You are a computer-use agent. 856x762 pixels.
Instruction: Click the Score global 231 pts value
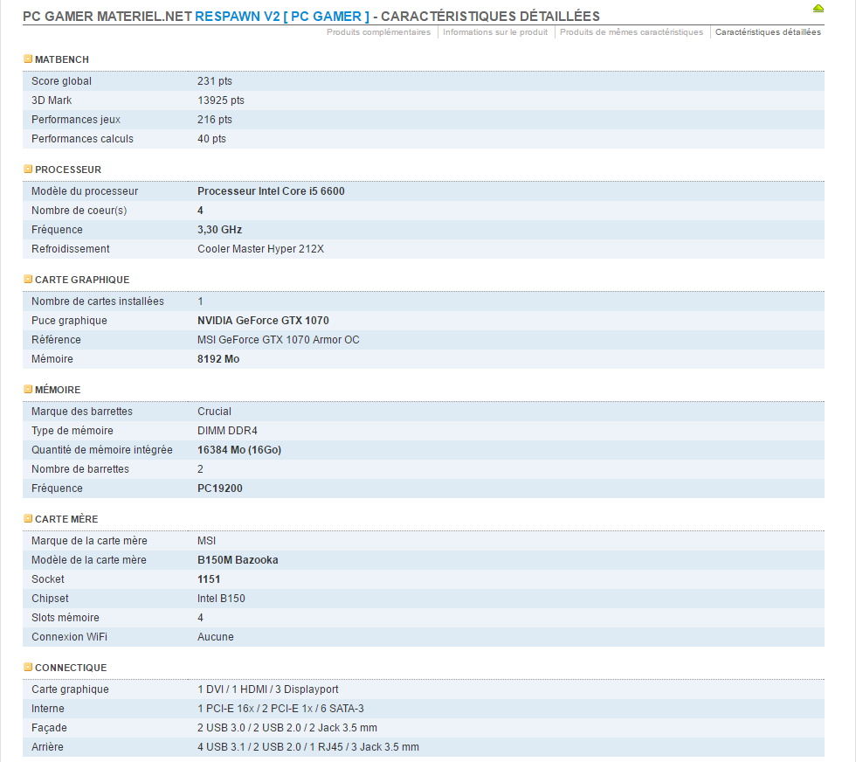pos(215,81)
